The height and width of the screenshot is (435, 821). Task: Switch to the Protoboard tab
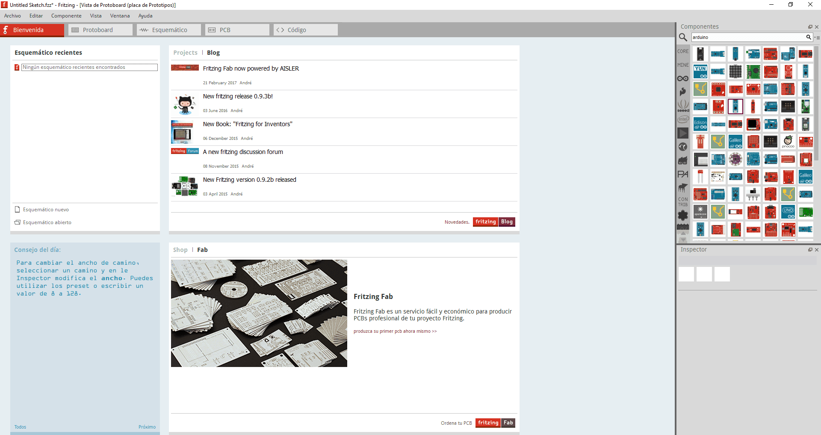tap(100, 30)
